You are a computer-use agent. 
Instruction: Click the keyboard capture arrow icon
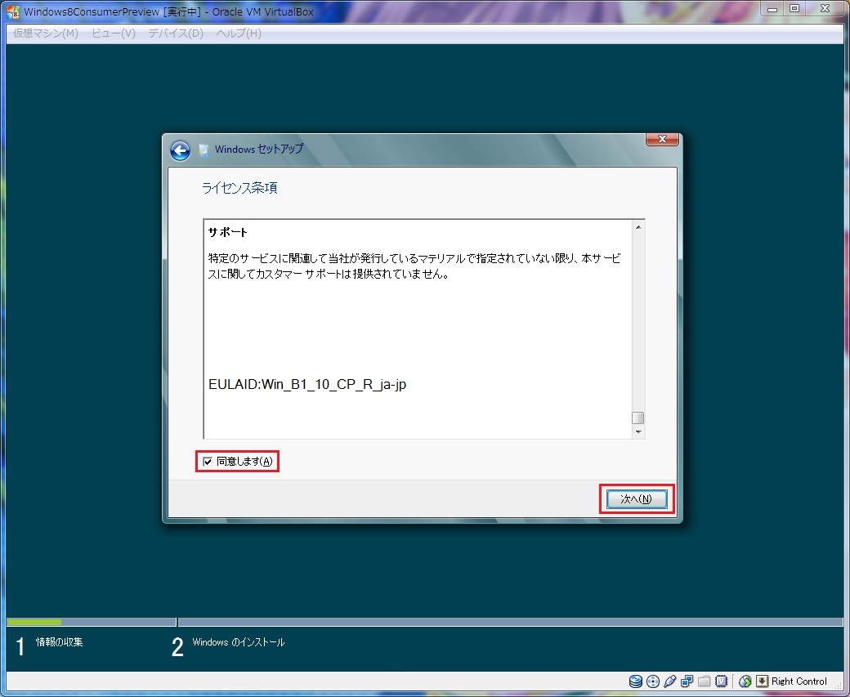pos(762,681)
